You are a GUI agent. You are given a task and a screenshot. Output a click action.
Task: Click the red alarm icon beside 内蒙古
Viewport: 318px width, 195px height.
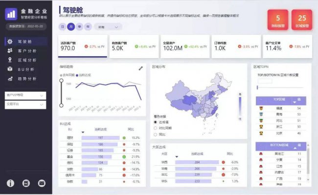261,173
